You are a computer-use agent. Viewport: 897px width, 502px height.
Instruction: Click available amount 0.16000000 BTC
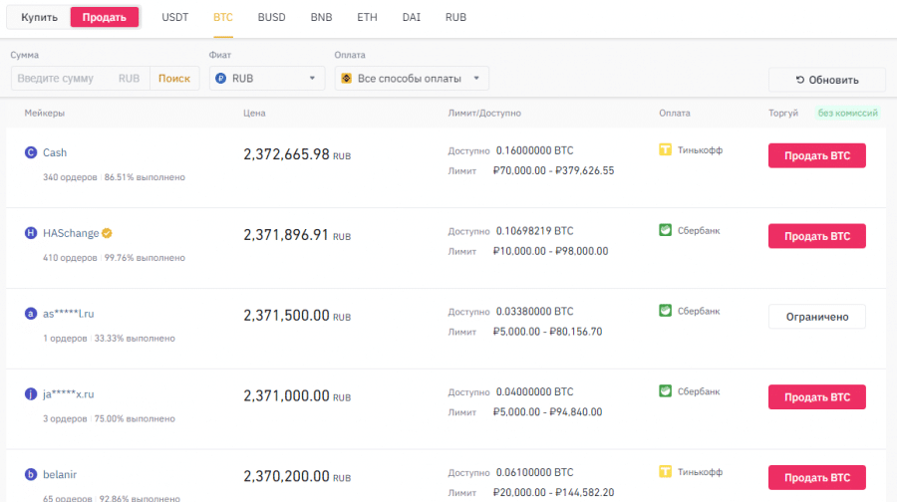534,150
